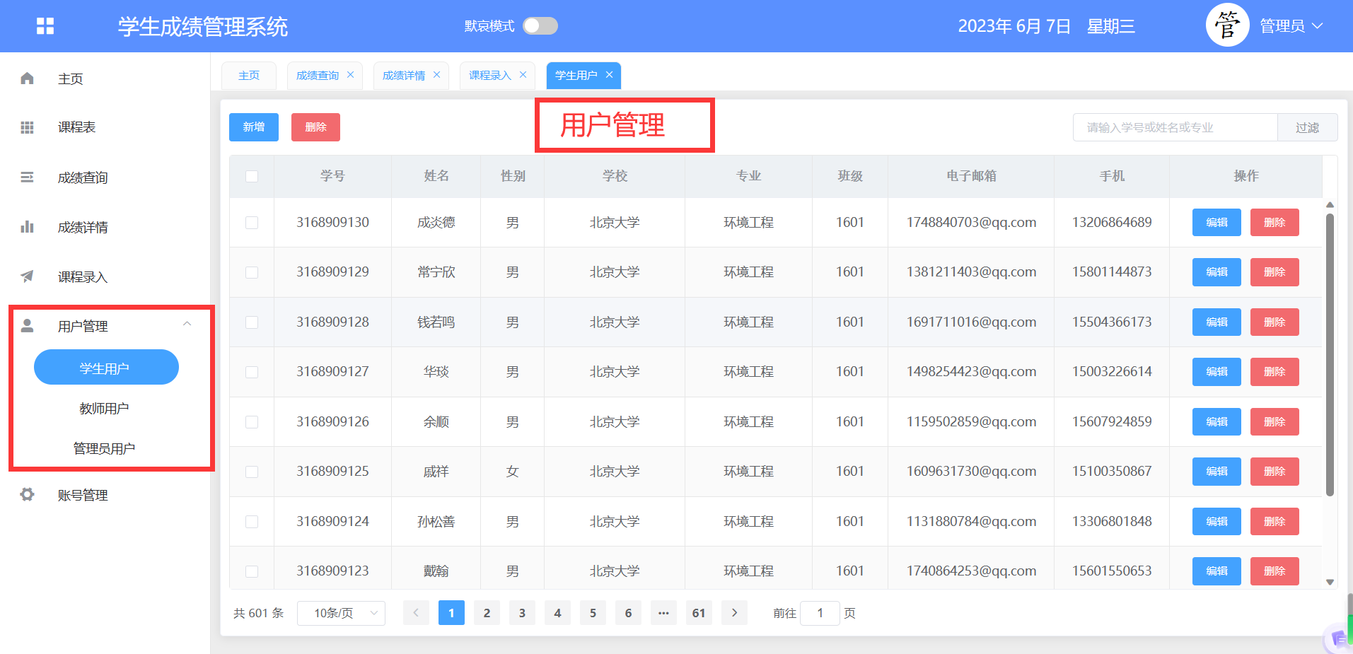The width and height of the screenshot is (1353, 654).
Task: Click the blue 新增 button
Action: point(254,127)
